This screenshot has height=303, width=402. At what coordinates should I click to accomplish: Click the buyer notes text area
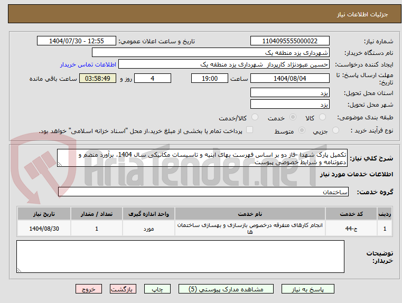pos(180,257)
